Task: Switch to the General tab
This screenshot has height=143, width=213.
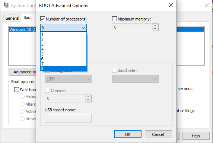Action: tap(12, 18)
